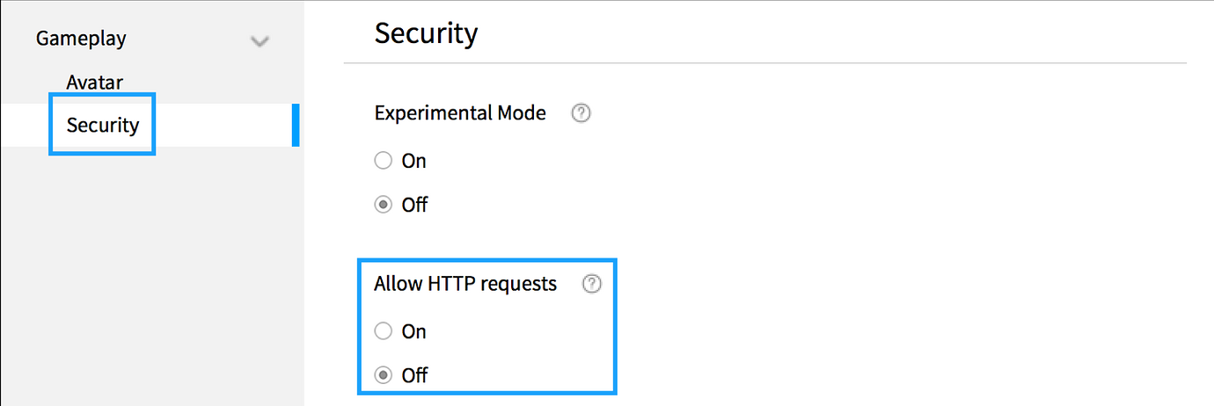Viewport: 1214px width, 406px height.
Task: Open the Avatar settings page
Action: pyautogui.click(x=94, y=83)
